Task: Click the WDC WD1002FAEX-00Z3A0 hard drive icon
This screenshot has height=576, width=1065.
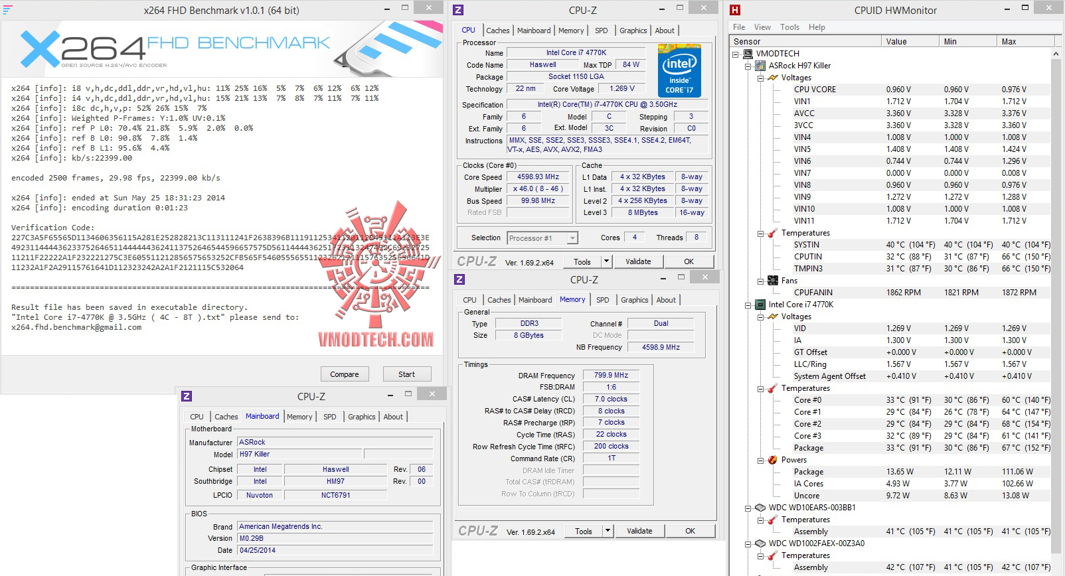Action: pyautogui.click(x=761, y=543)
